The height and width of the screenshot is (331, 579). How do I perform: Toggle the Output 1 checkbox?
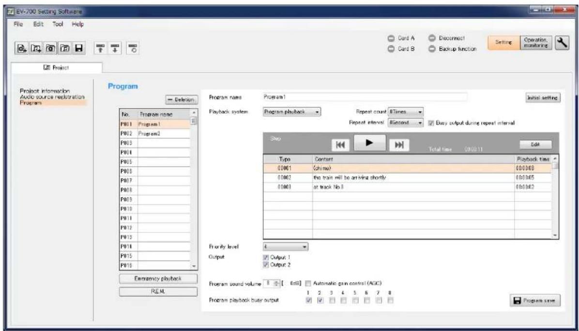(265, 257)
